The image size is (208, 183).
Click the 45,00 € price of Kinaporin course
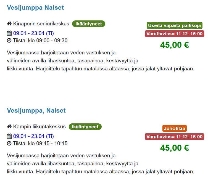coord(175,45)
